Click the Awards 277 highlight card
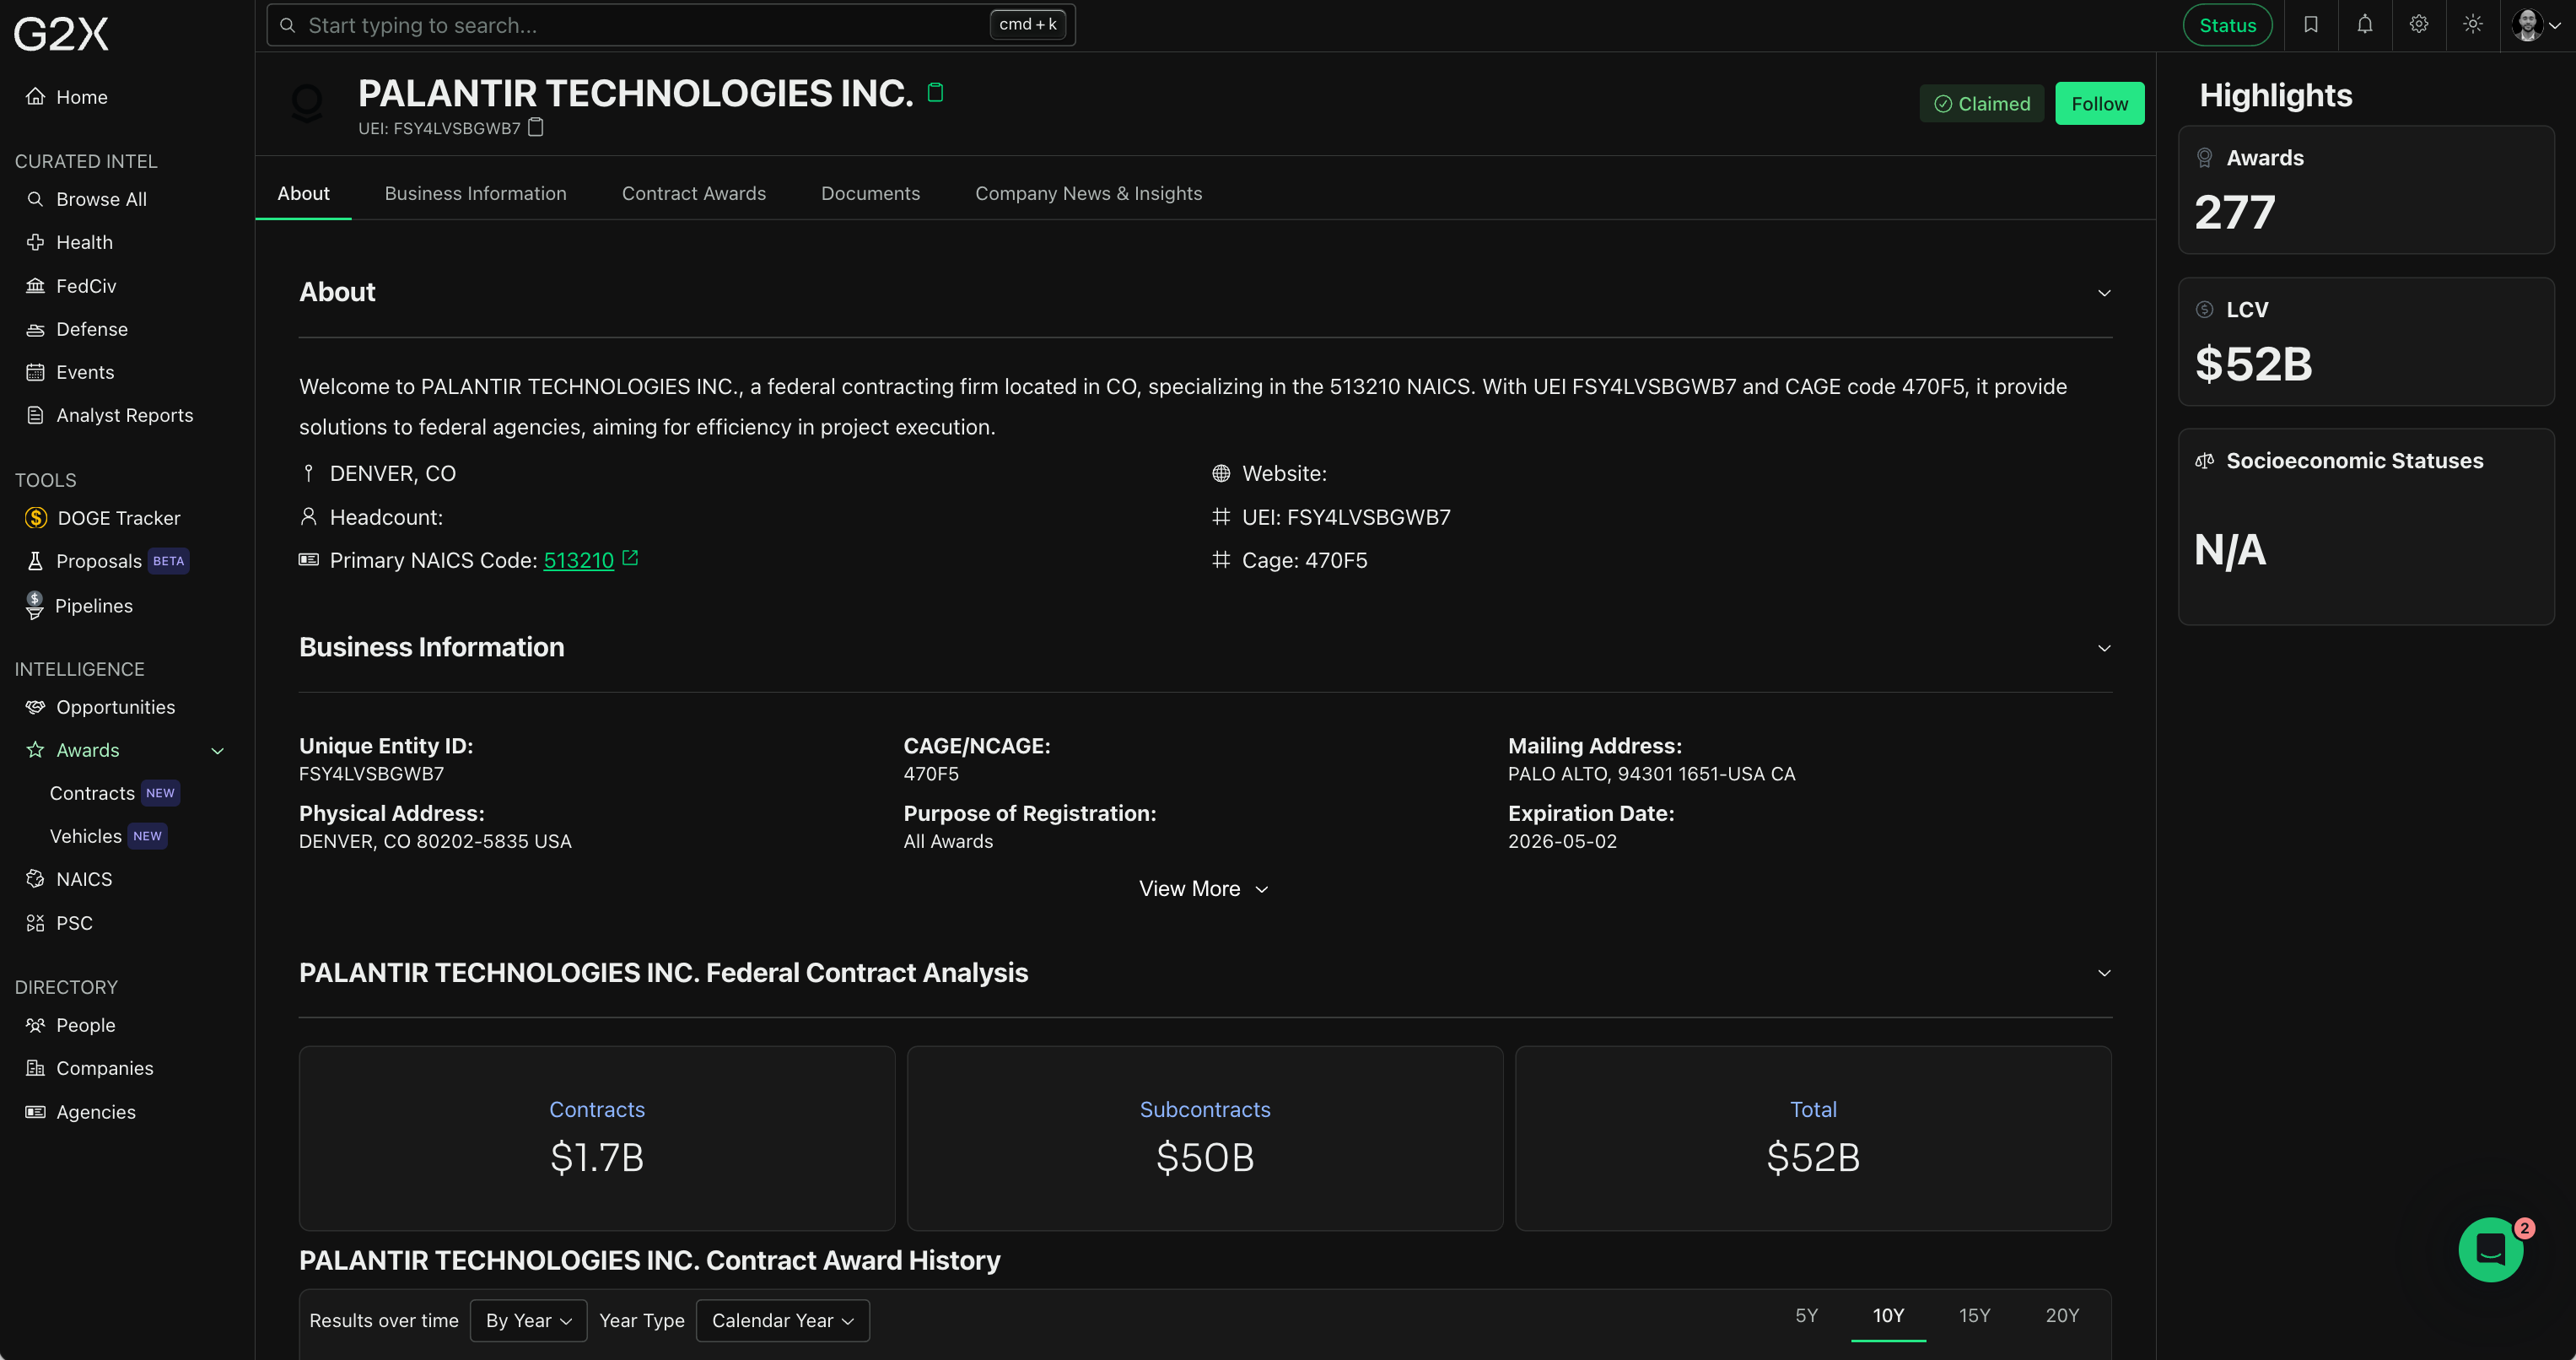The height and width of the screenshot is (1360, 2576). click(x=2366, y=190)
